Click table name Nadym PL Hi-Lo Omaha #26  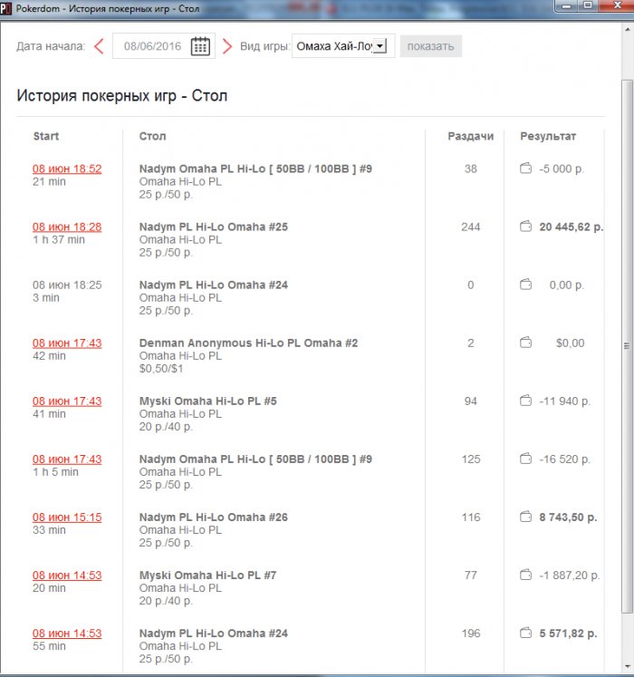(213, 517)
